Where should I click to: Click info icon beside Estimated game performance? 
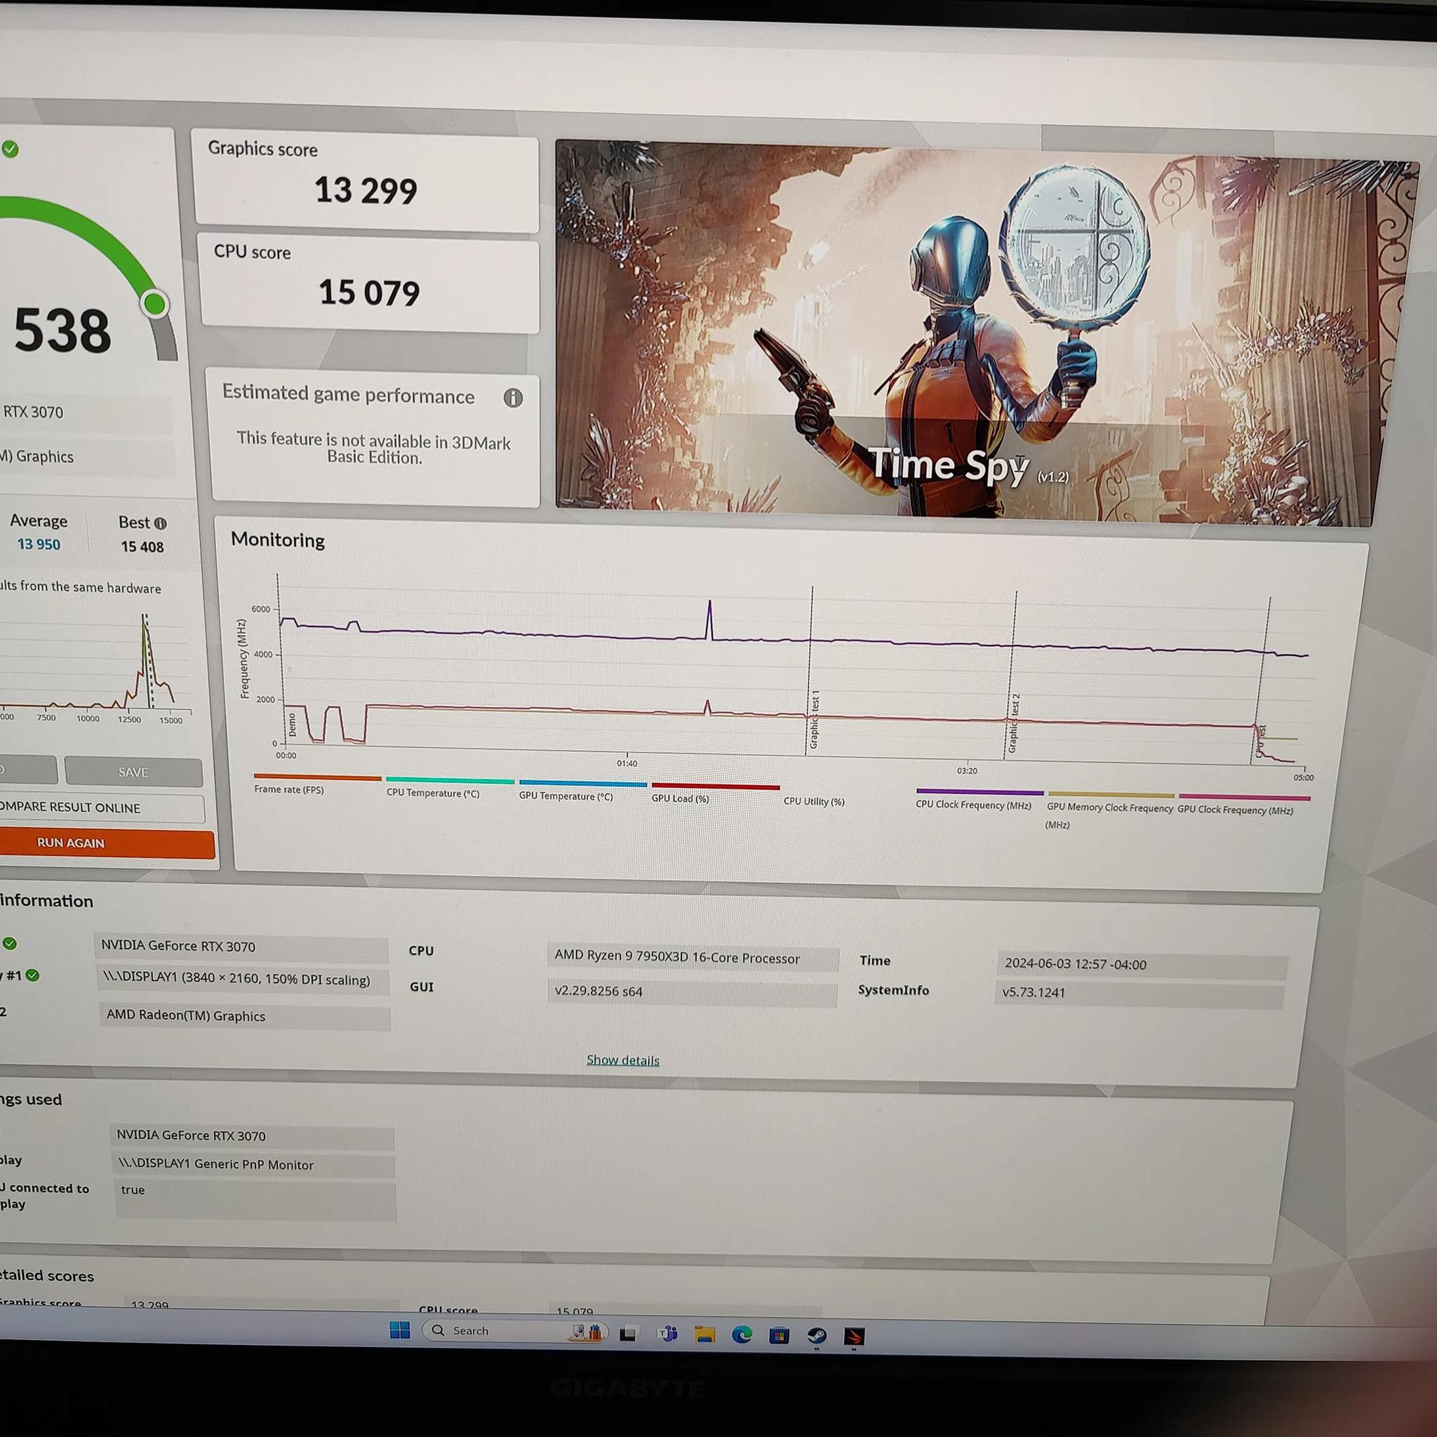[x=512, y=398]
